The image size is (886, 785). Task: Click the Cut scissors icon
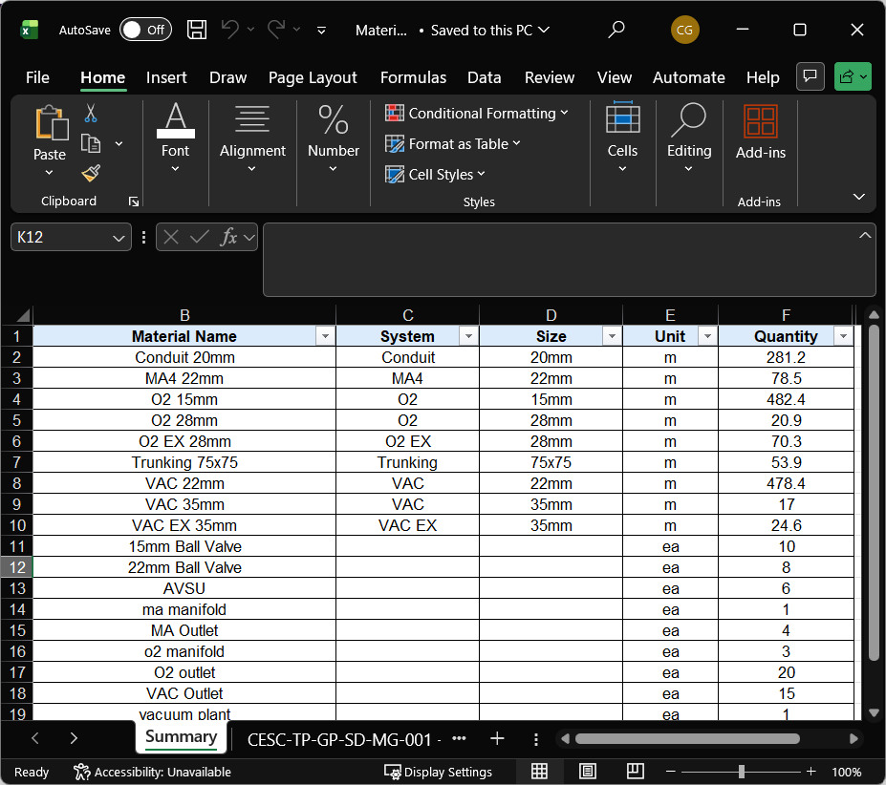[x=91, y=113]
